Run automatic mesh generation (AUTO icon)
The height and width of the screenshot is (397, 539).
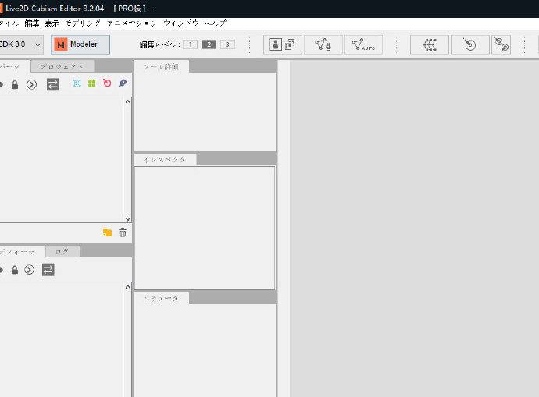pyautogui.click(x=363, y=44)
